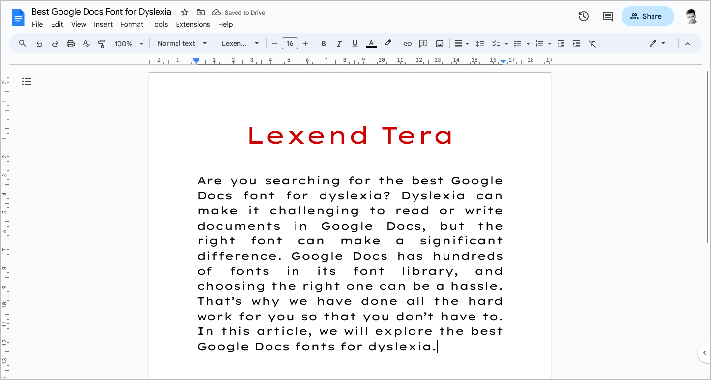
Task: Add a comment from the toolbar
Action: tap(423, 44)
